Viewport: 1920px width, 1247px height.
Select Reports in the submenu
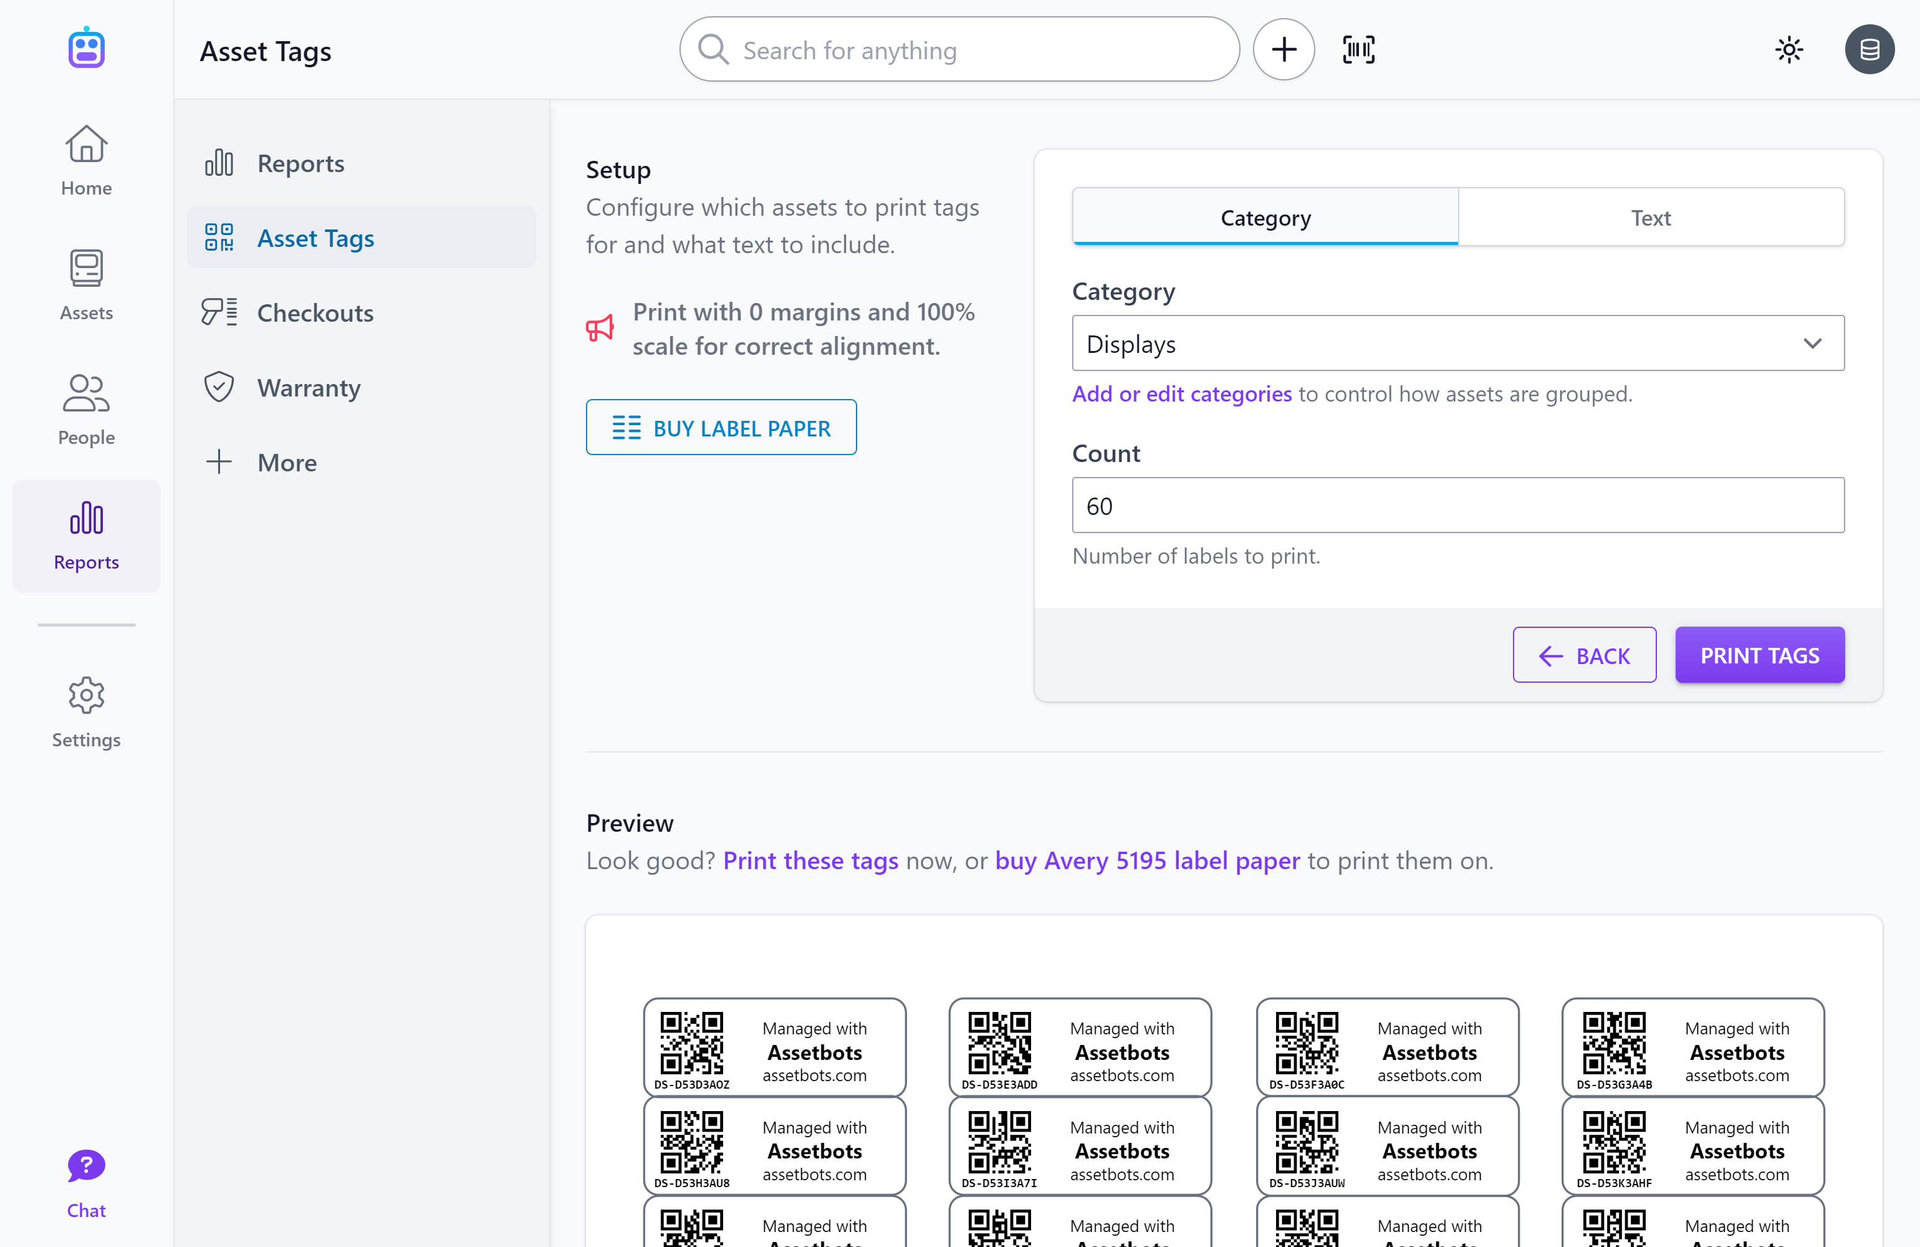point(362,163)
